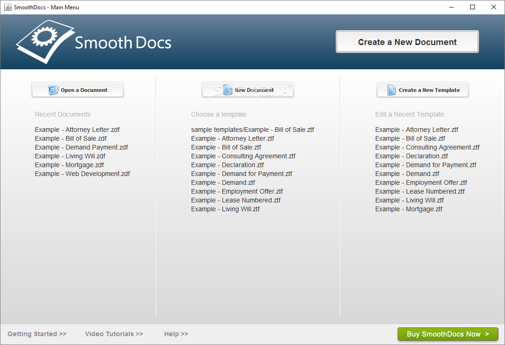Choose template Example - Living Will.ztf in middle column

click(x=226, y=209)
